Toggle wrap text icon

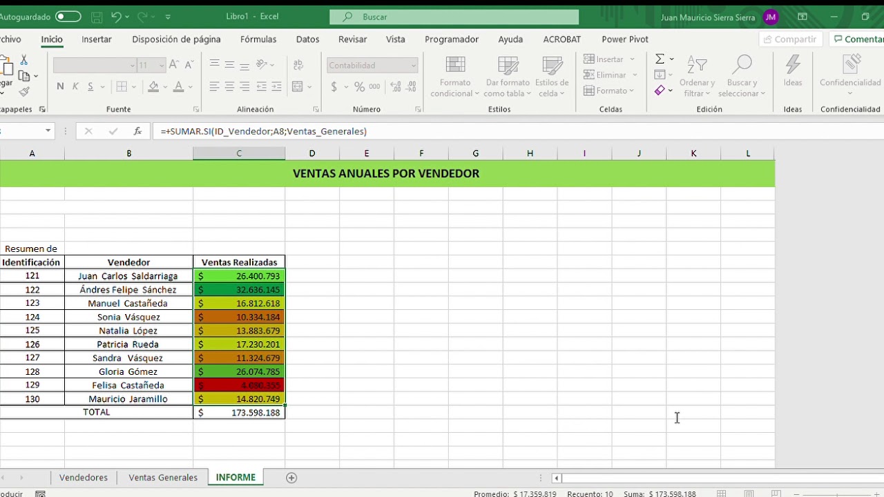pos(298,66)
